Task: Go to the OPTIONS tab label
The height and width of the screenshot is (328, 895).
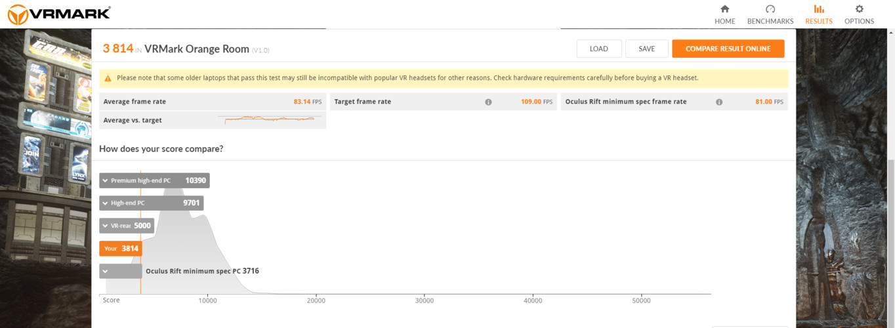Action: point(859,21)
